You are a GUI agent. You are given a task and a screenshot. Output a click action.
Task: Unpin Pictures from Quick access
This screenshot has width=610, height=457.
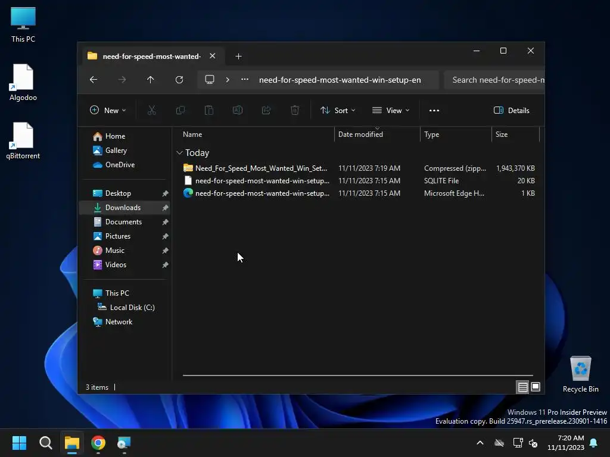[x=166, y=236]
